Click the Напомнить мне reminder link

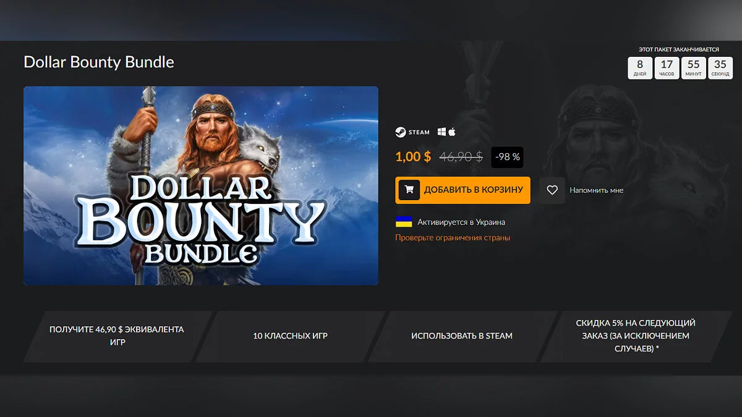pyautogui.click(x=596, y=190)
